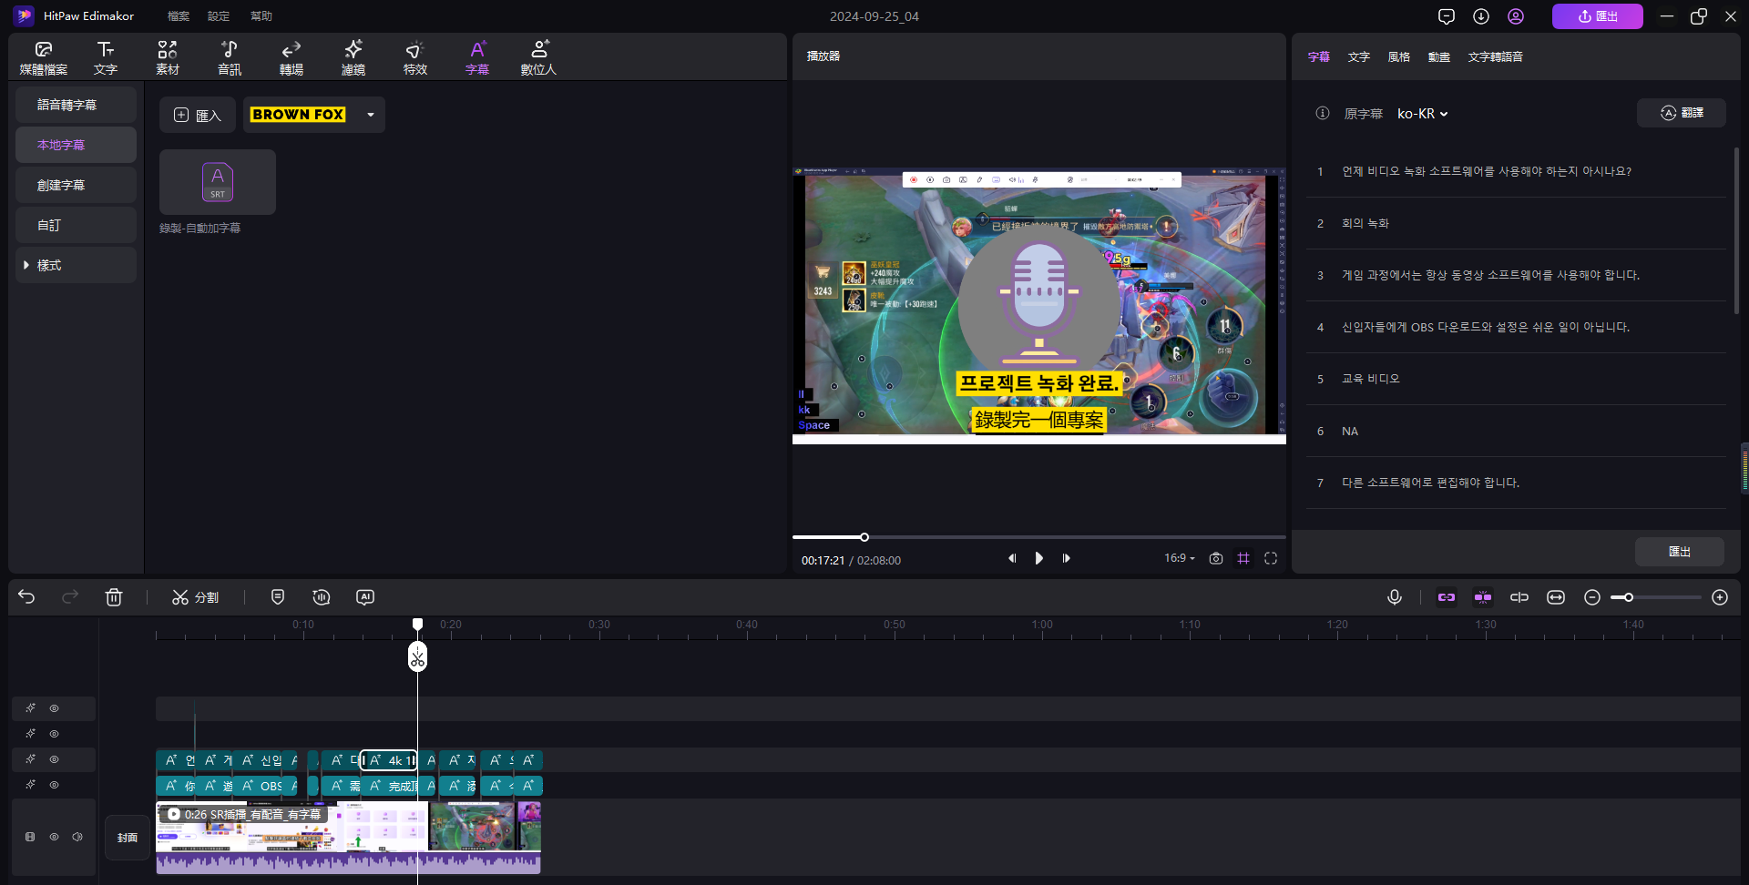Click the AI subtitle icon in timeline toolbar
The height and width of the screenshot is (885, 1749).
(365, 597)
